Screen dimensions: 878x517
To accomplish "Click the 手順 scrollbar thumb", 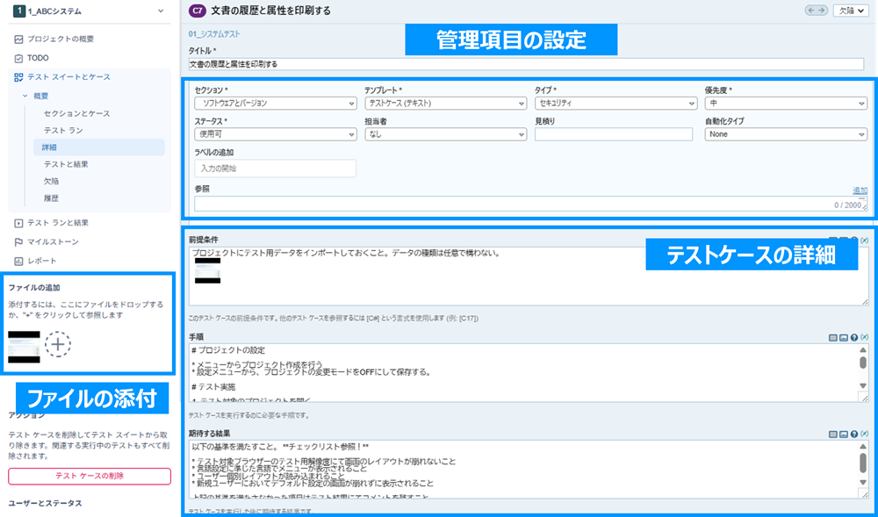I will point(863,363).
